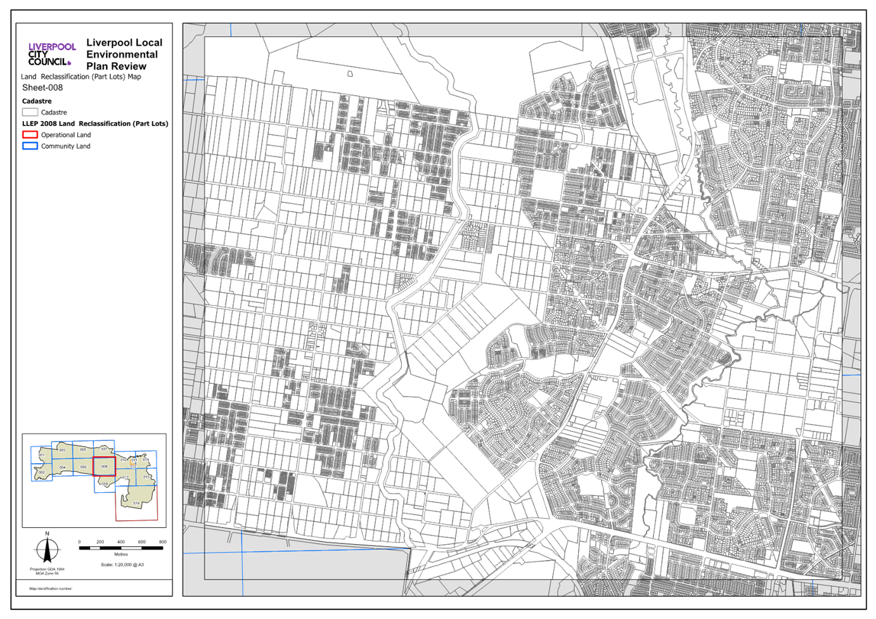
Task: Select sheet 005 tile in the index map
Action: pyautogui.click(x=83, y=450)
